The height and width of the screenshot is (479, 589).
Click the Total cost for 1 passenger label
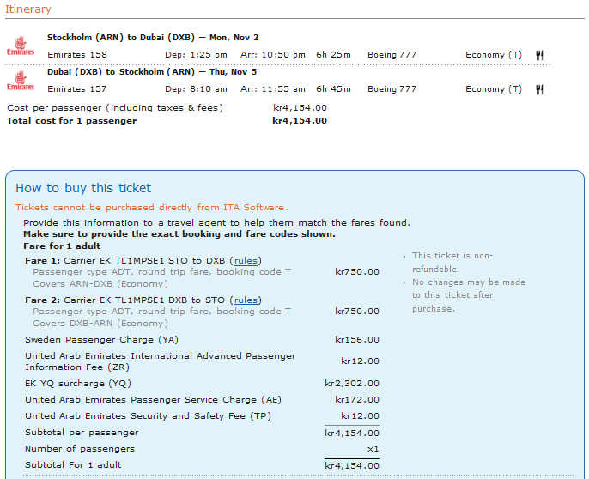(72, 121)
